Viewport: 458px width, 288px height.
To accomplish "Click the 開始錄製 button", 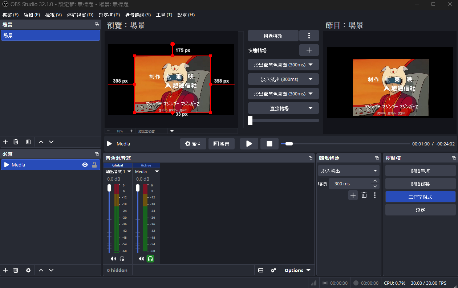I will click(x=420, y=184).
